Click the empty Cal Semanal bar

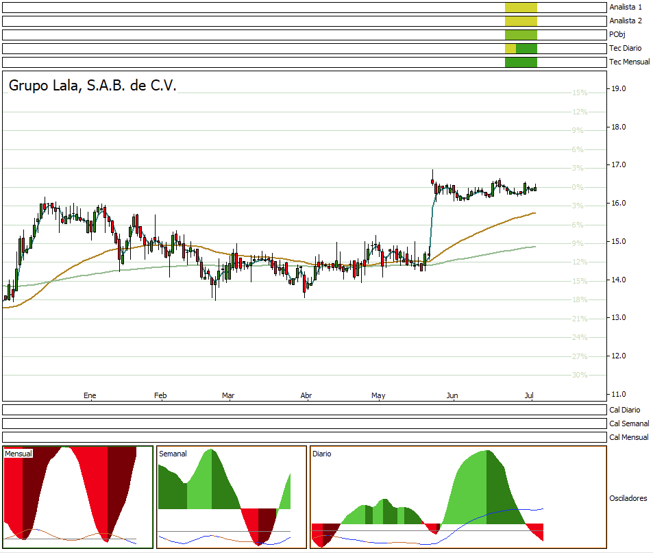[304, 424]
